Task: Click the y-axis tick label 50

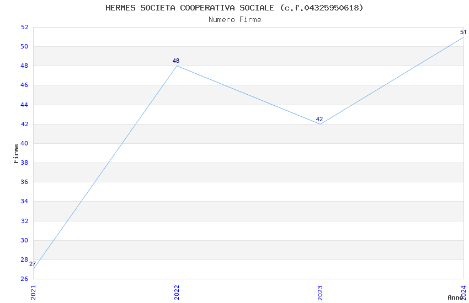Action: (24, 46)
